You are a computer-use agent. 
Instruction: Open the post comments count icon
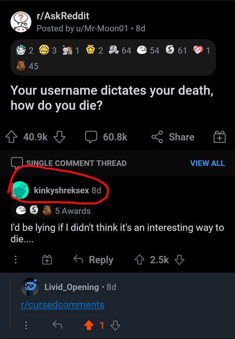tap(91, 137)
